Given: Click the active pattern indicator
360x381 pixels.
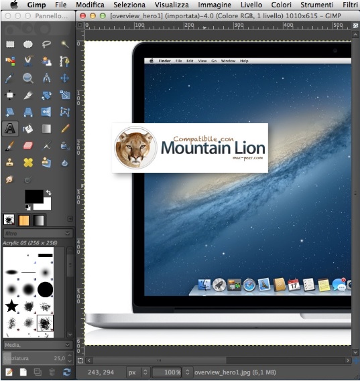Looking at the screenshot, I should (x=24, y=220).
